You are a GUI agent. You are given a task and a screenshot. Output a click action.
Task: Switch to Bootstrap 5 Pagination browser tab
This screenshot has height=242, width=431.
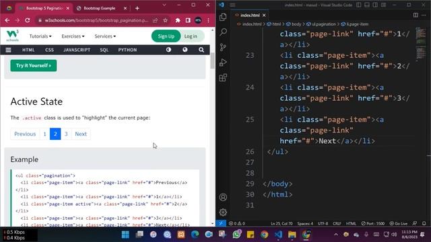tap(44, 8)
